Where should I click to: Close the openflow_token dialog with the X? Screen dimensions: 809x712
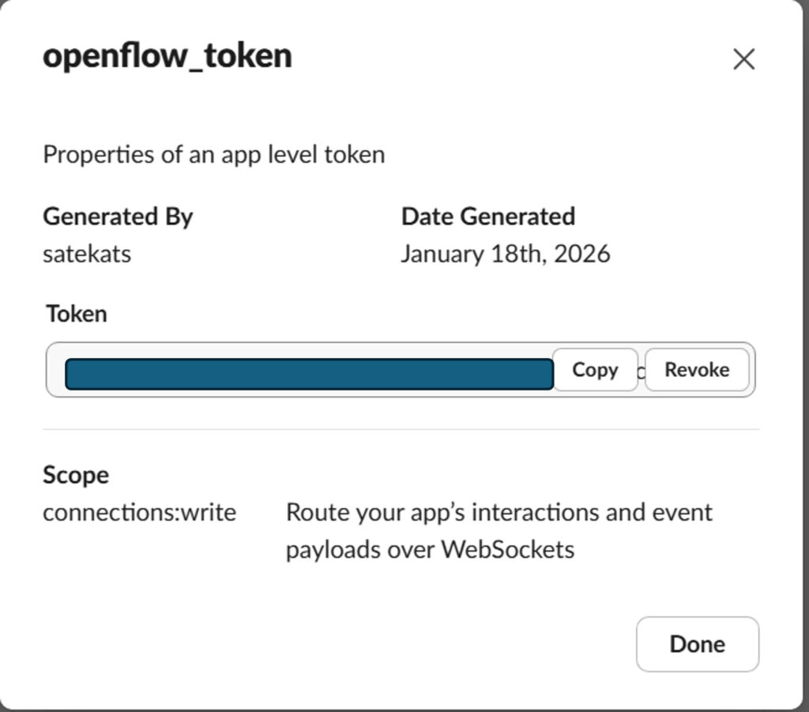coord(743,59)
